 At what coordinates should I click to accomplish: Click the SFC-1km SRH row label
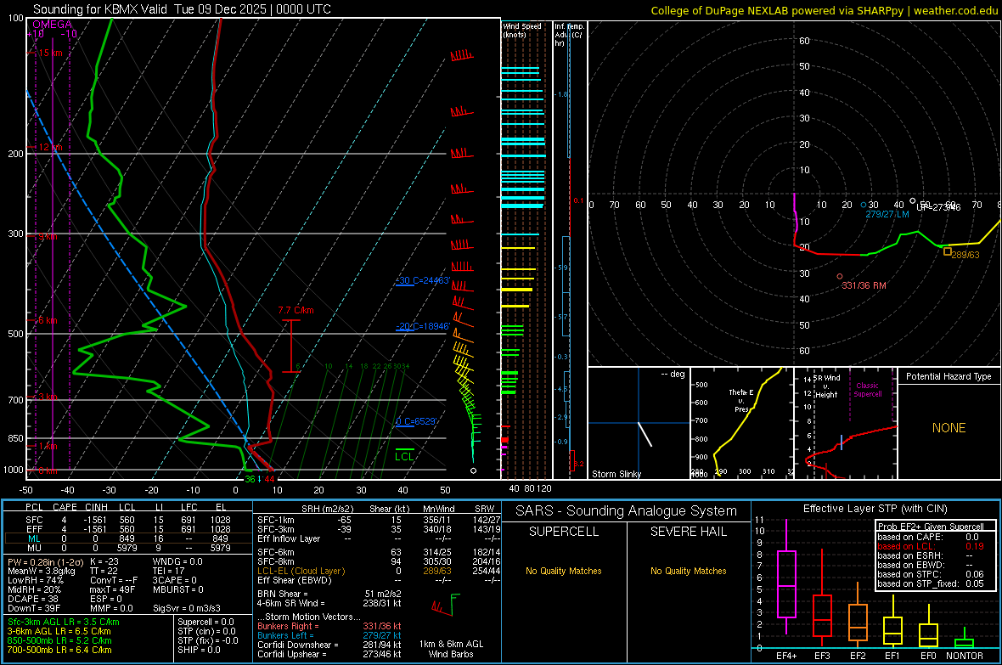[x=276, y=520]
